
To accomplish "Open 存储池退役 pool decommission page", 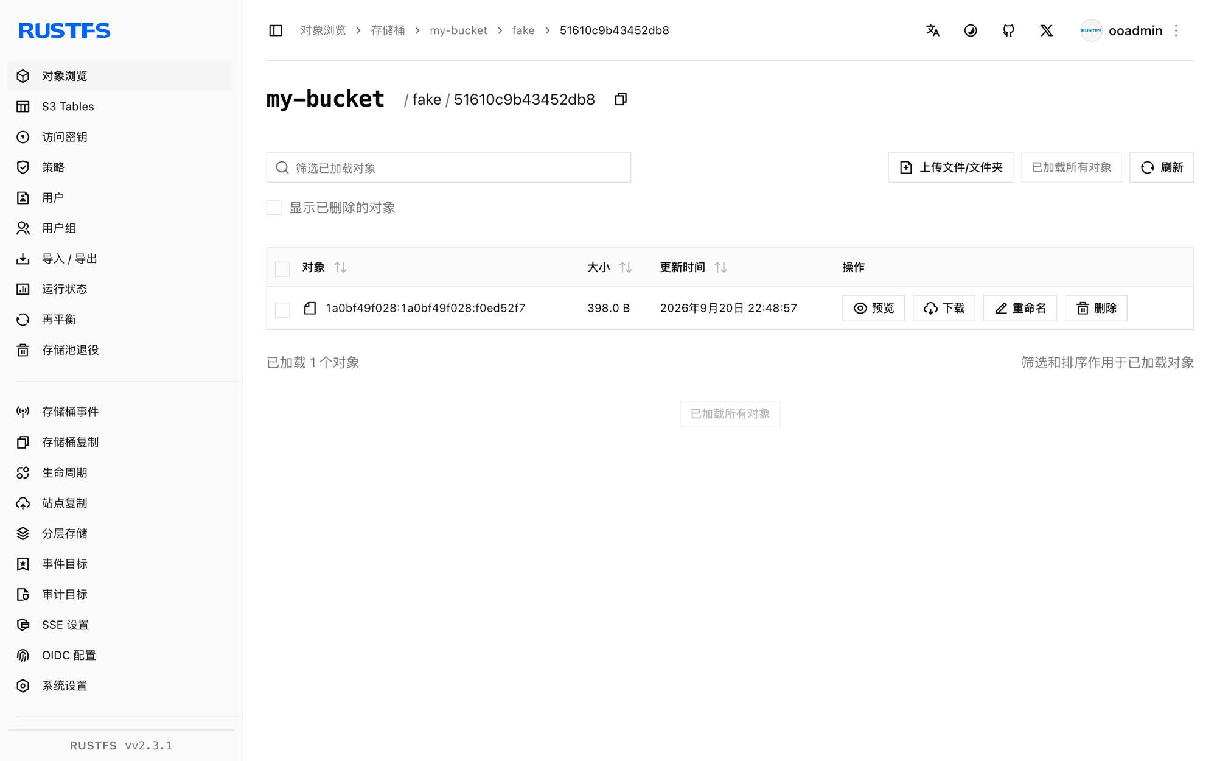I will coord(119,350).
